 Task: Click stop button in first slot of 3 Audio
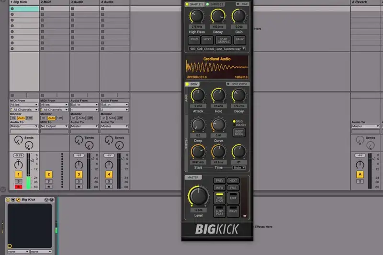coord(73,9)
